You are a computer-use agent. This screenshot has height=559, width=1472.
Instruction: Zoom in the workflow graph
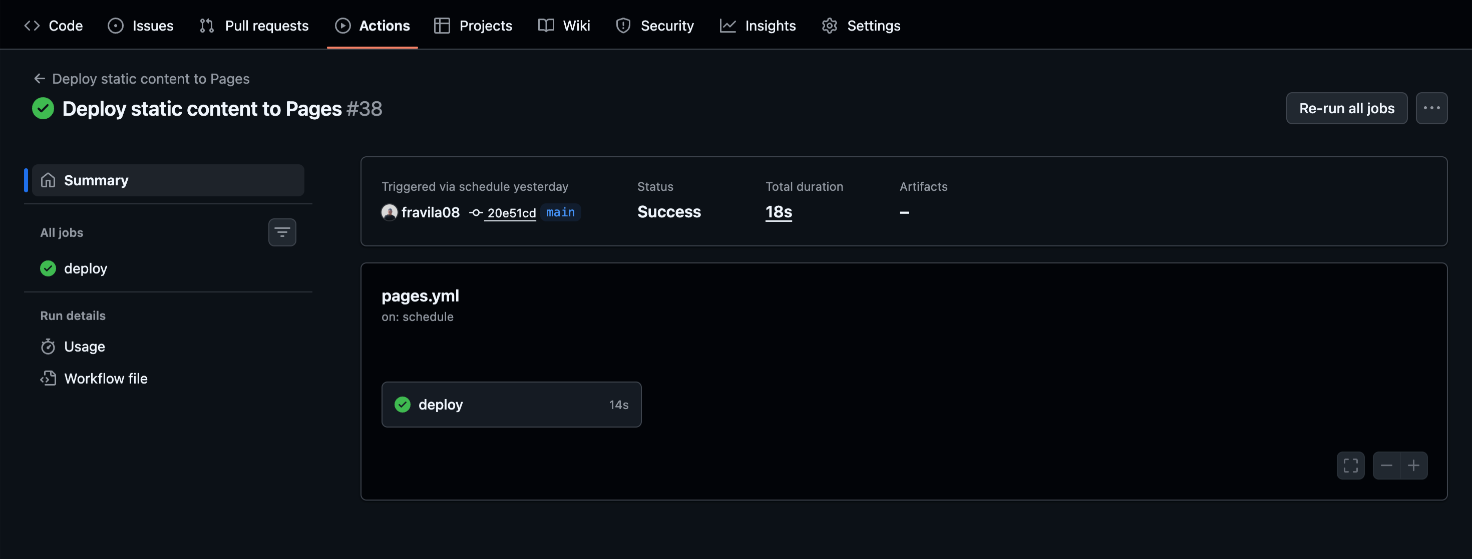1414,465
